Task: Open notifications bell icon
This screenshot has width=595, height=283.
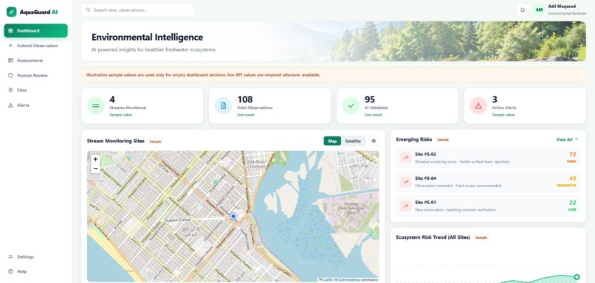Action: pos(522,10)
